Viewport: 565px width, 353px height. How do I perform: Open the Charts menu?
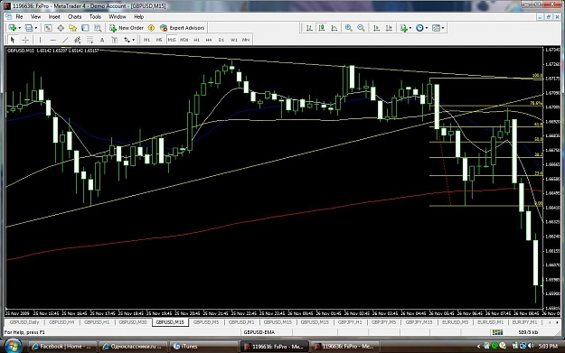tap(75, 16)
